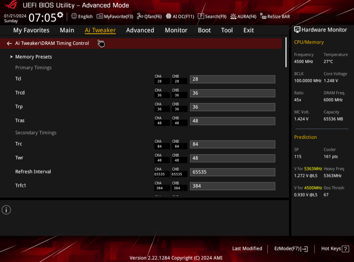Select the Trcd input field
The height and width of the screenshot is (262, 354).
pyautogui.click(x=233, y=93)
